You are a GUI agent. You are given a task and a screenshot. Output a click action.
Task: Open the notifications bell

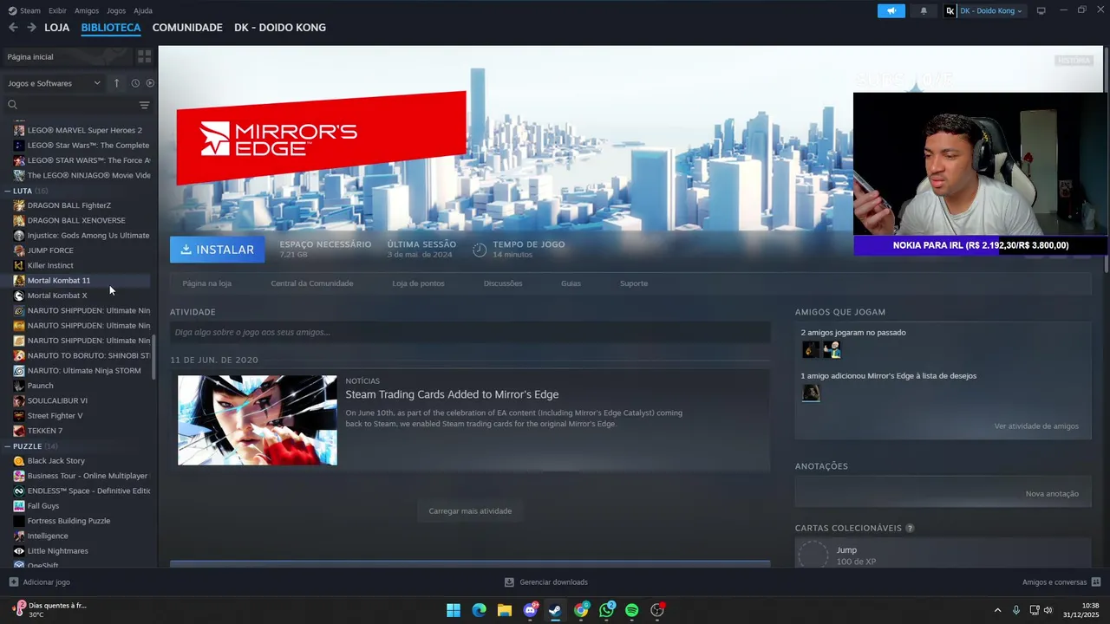(924, 11)
